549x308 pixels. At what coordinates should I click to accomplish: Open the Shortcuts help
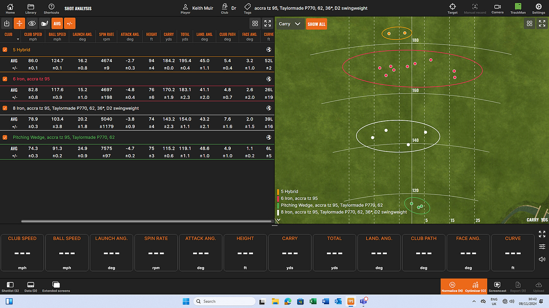(51, 9)
